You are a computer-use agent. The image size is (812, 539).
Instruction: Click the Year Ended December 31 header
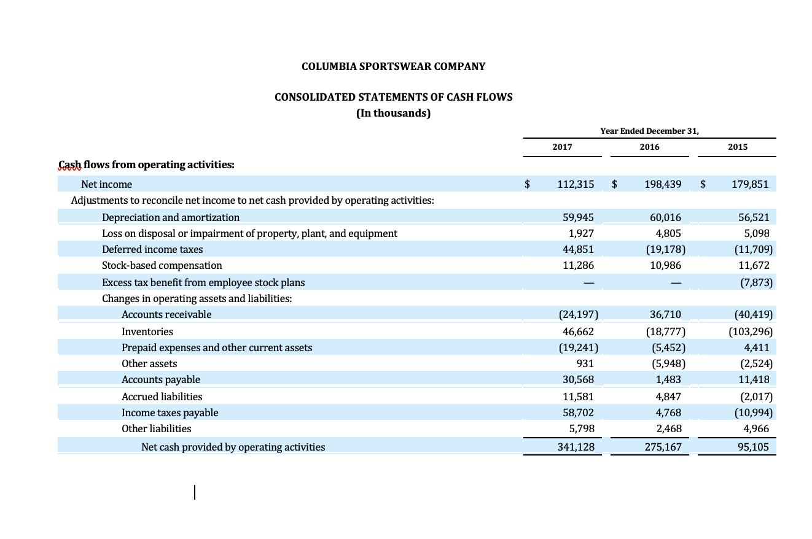(x=649, y=131)
